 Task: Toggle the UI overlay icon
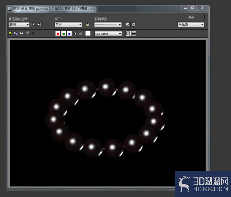(x=128, y=34)
